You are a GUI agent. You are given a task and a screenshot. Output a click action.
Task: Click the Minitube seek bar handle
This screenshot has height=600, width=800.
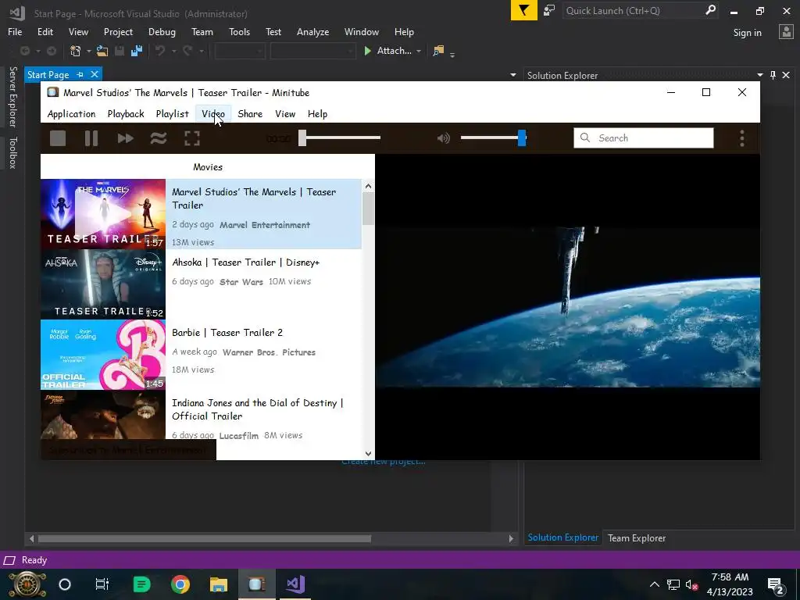(302, 137)
